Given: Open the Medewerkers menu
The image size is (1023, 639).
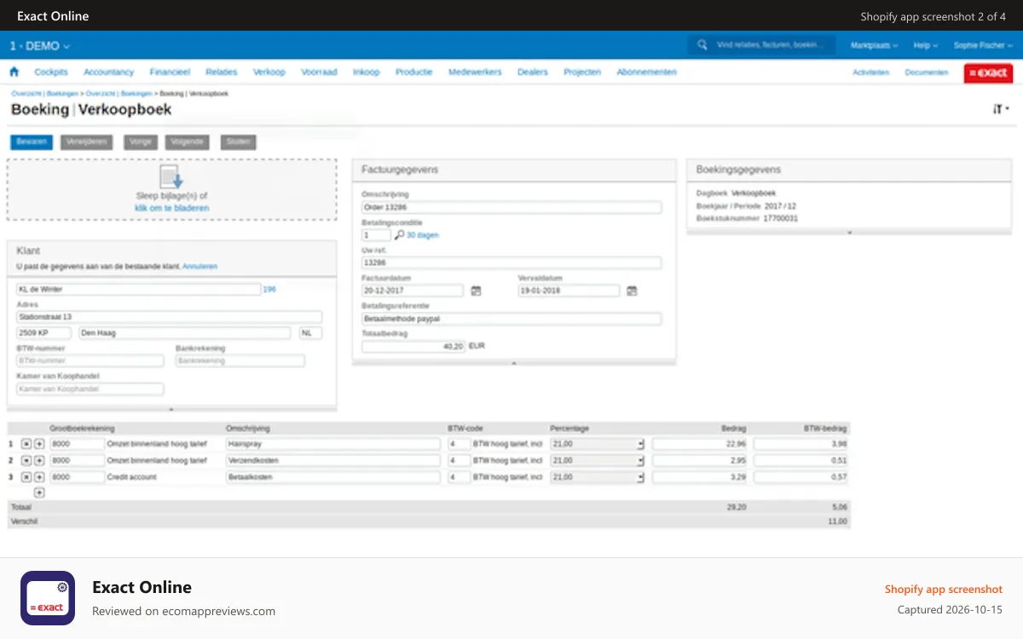Looking at the screenshot, I should [475, 72].
